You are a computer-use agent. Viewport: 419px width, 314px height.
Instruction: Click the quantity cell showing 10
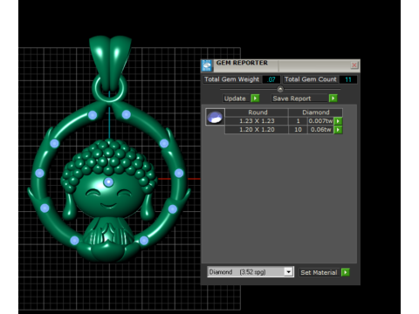coord(298,130)
